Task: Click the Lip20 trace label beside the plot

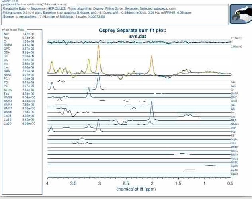Action: point(234,174)
